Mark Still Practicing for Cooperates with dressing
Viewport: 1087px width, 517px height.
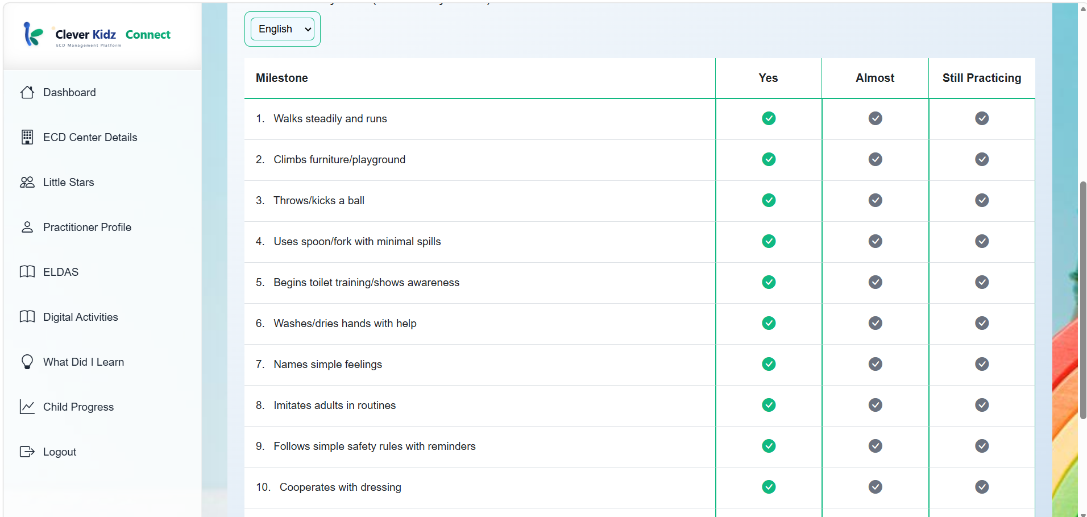point(982,487)
